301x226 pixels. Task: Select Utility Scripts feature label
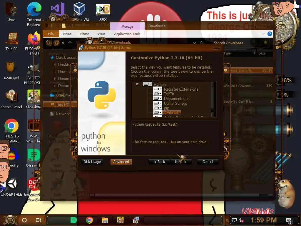tap(175, 103)
